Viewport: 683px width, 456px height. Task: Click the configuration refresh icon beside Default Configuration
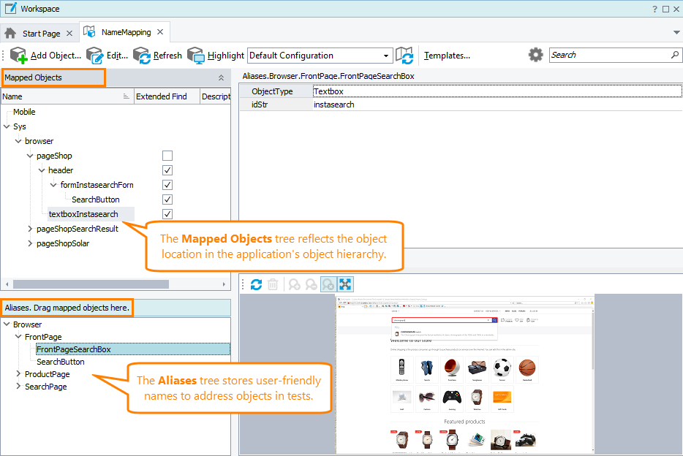tap(406, 55)
